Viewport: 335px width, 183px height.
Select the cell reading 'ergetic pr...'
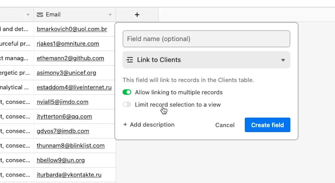click(x=17, y=73)
